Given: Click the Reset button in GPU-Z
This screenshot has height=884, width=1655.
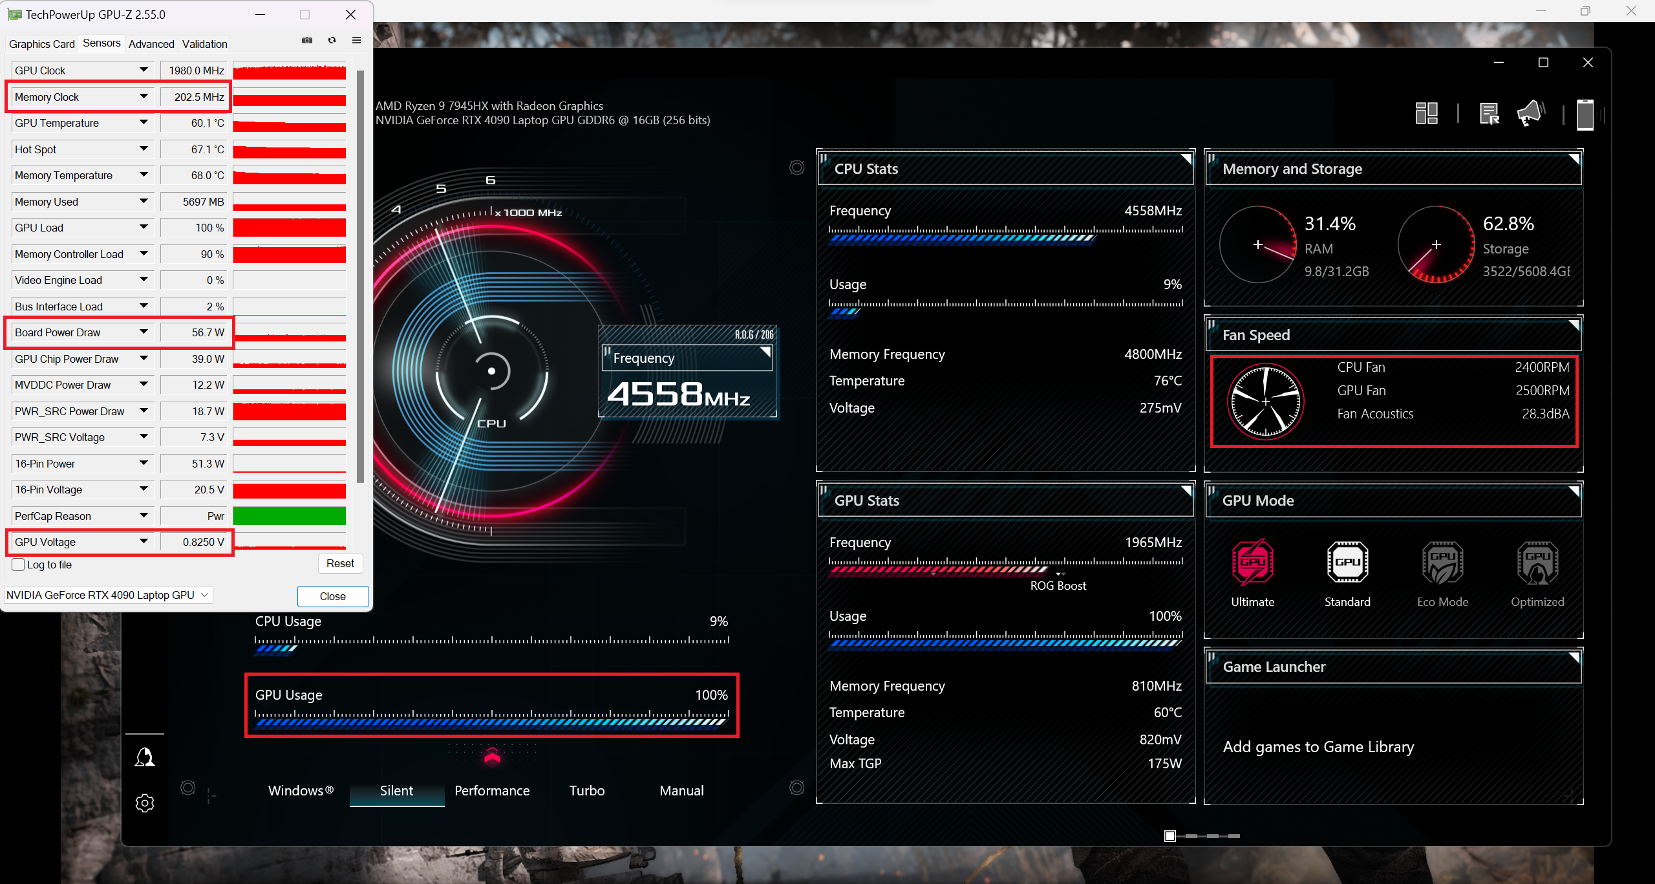Looking at the screenshot, I should pos(340,563).
